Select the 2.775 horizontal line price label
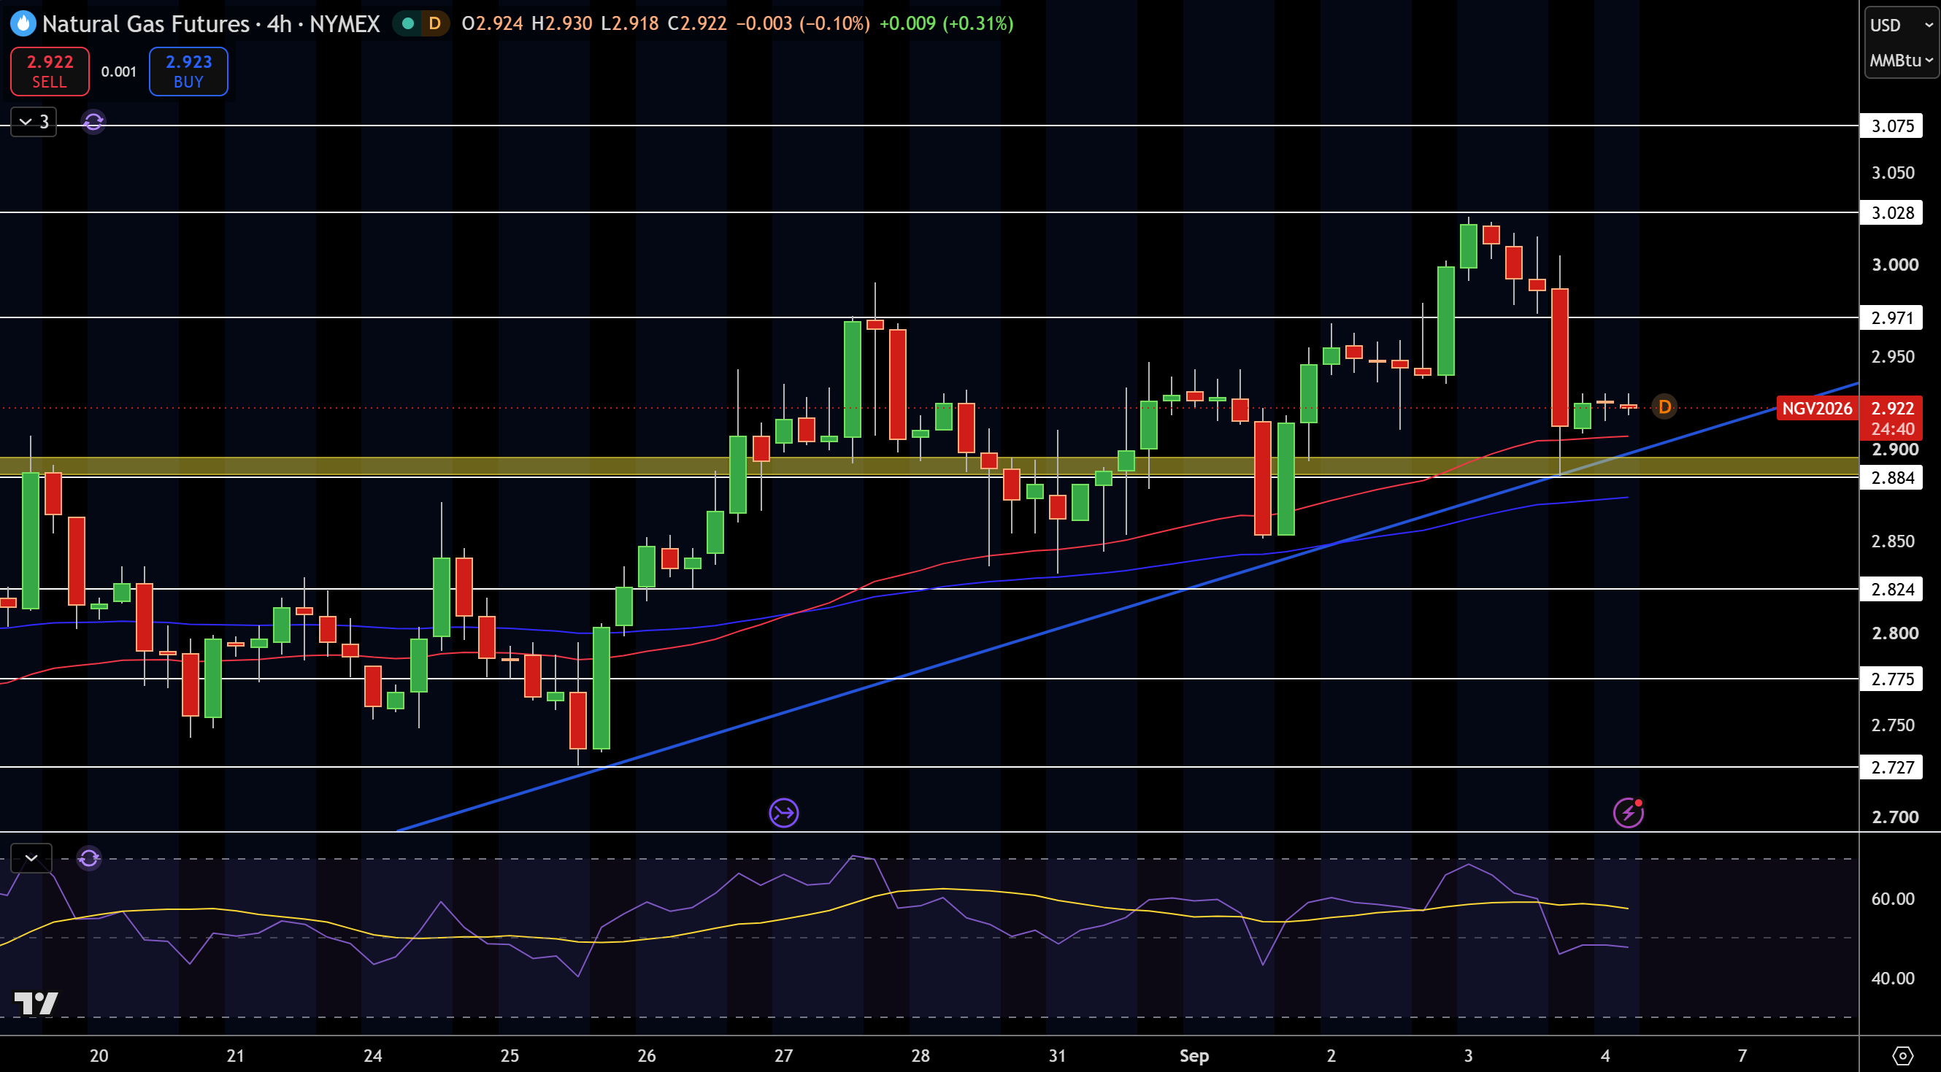The width and height of the screenshot is (1941, 1072). [x=1892, y=679]
